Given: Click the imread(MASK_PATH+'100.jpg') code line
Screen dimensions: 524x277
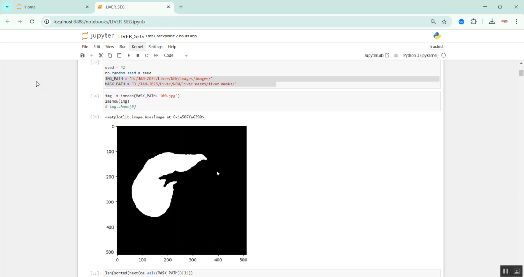Looking at the screenshot, I should pyautogui.click(x=143, y=96).
